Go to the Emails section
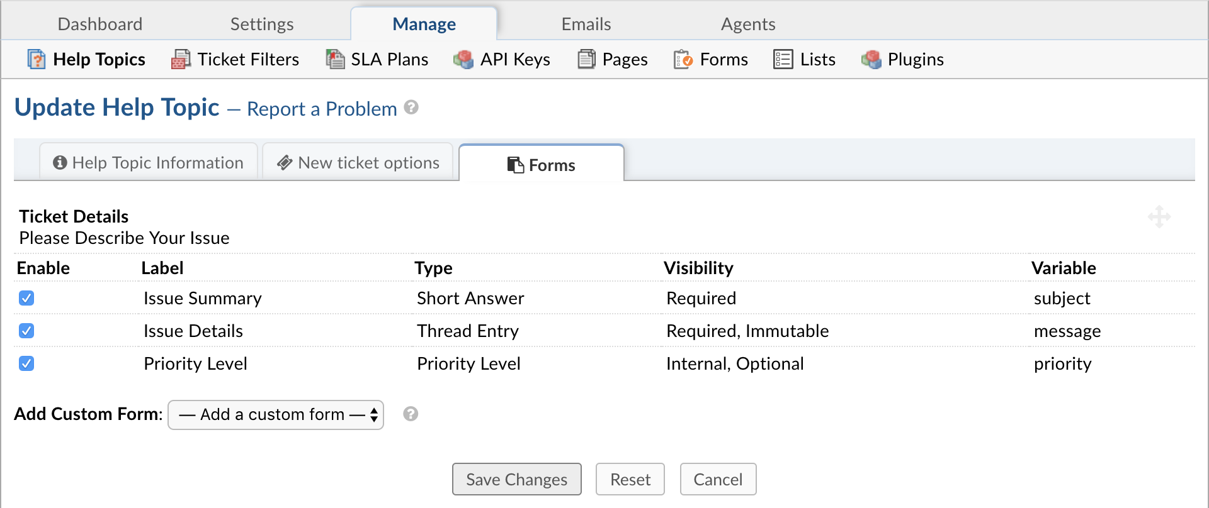 pyautogui.click(x=586, y=23)
